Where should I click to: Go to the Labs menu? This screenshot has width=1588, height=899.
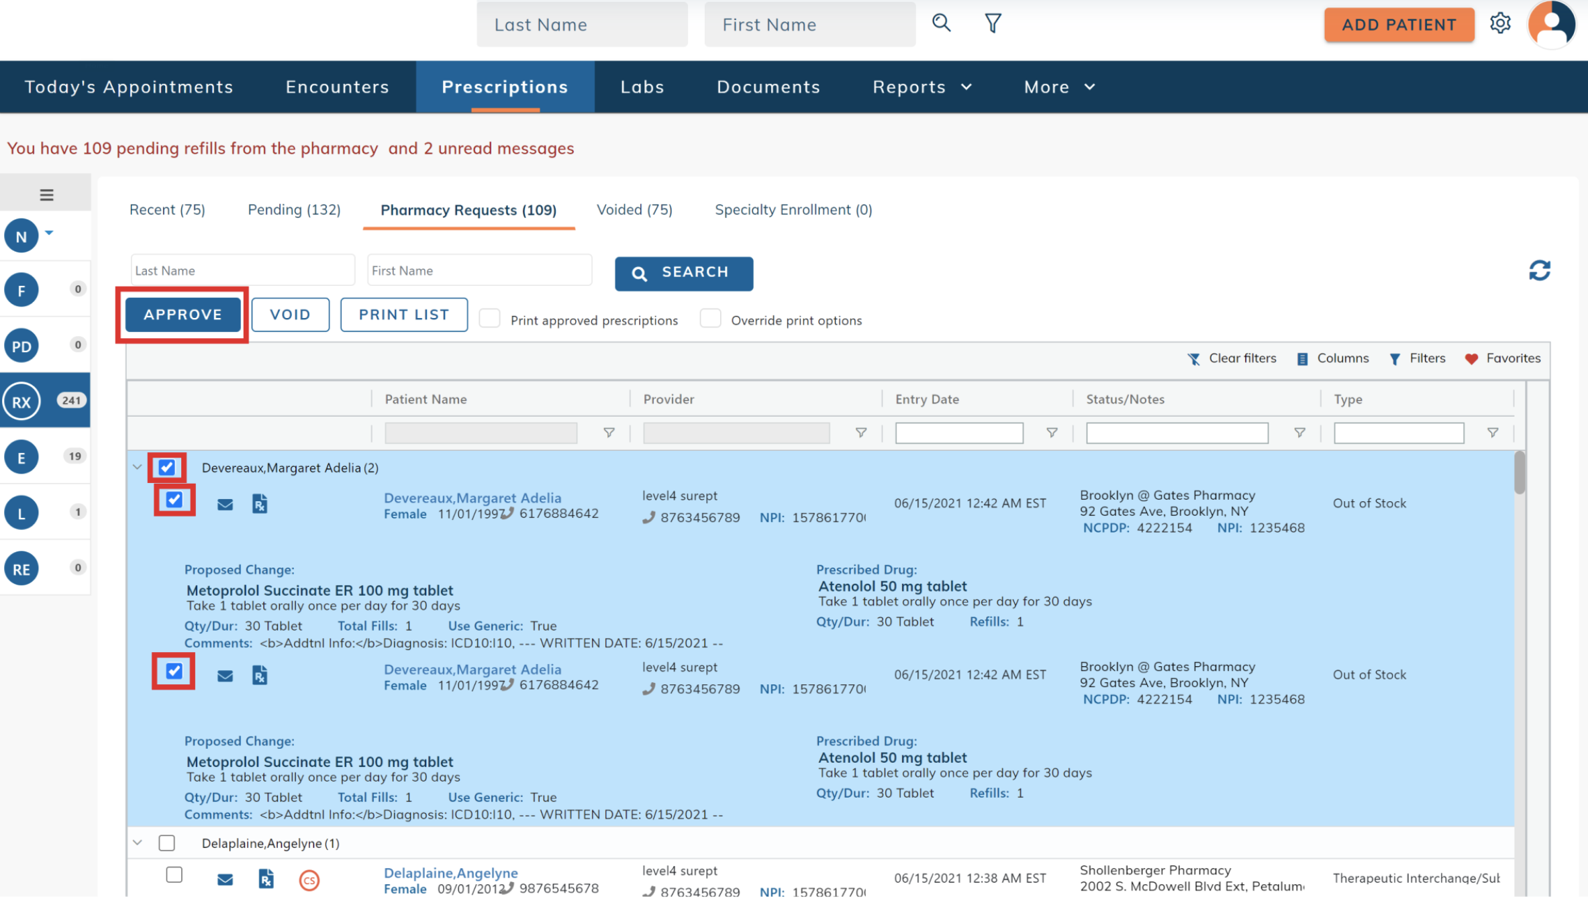[x=642, y=87]
